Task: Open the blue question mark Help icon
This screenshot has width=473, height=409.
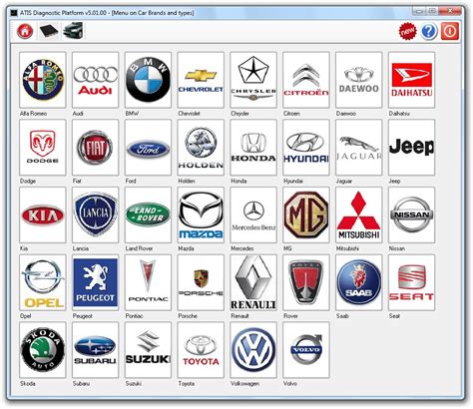Action: pos(429,31)
